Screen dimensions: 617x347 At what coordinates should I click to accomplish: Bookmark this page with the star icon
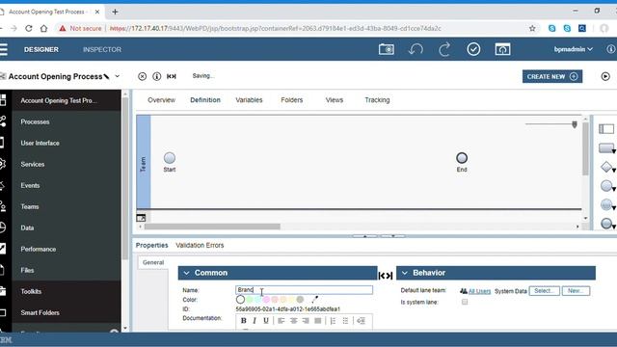[x=532, y=28]
